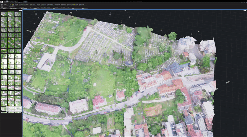Toggle the Lasso selection mode
This screenshot has height=137, width=247.
pyautogui.click(x=31, y=4)
